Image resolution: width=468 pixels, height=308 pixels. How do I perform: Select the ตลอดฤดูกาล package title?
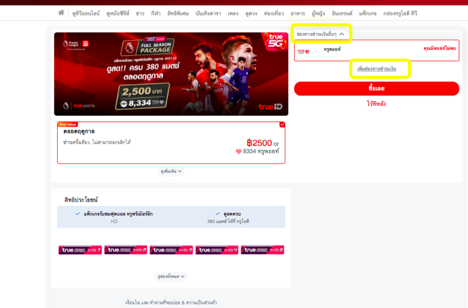point(79,132)
